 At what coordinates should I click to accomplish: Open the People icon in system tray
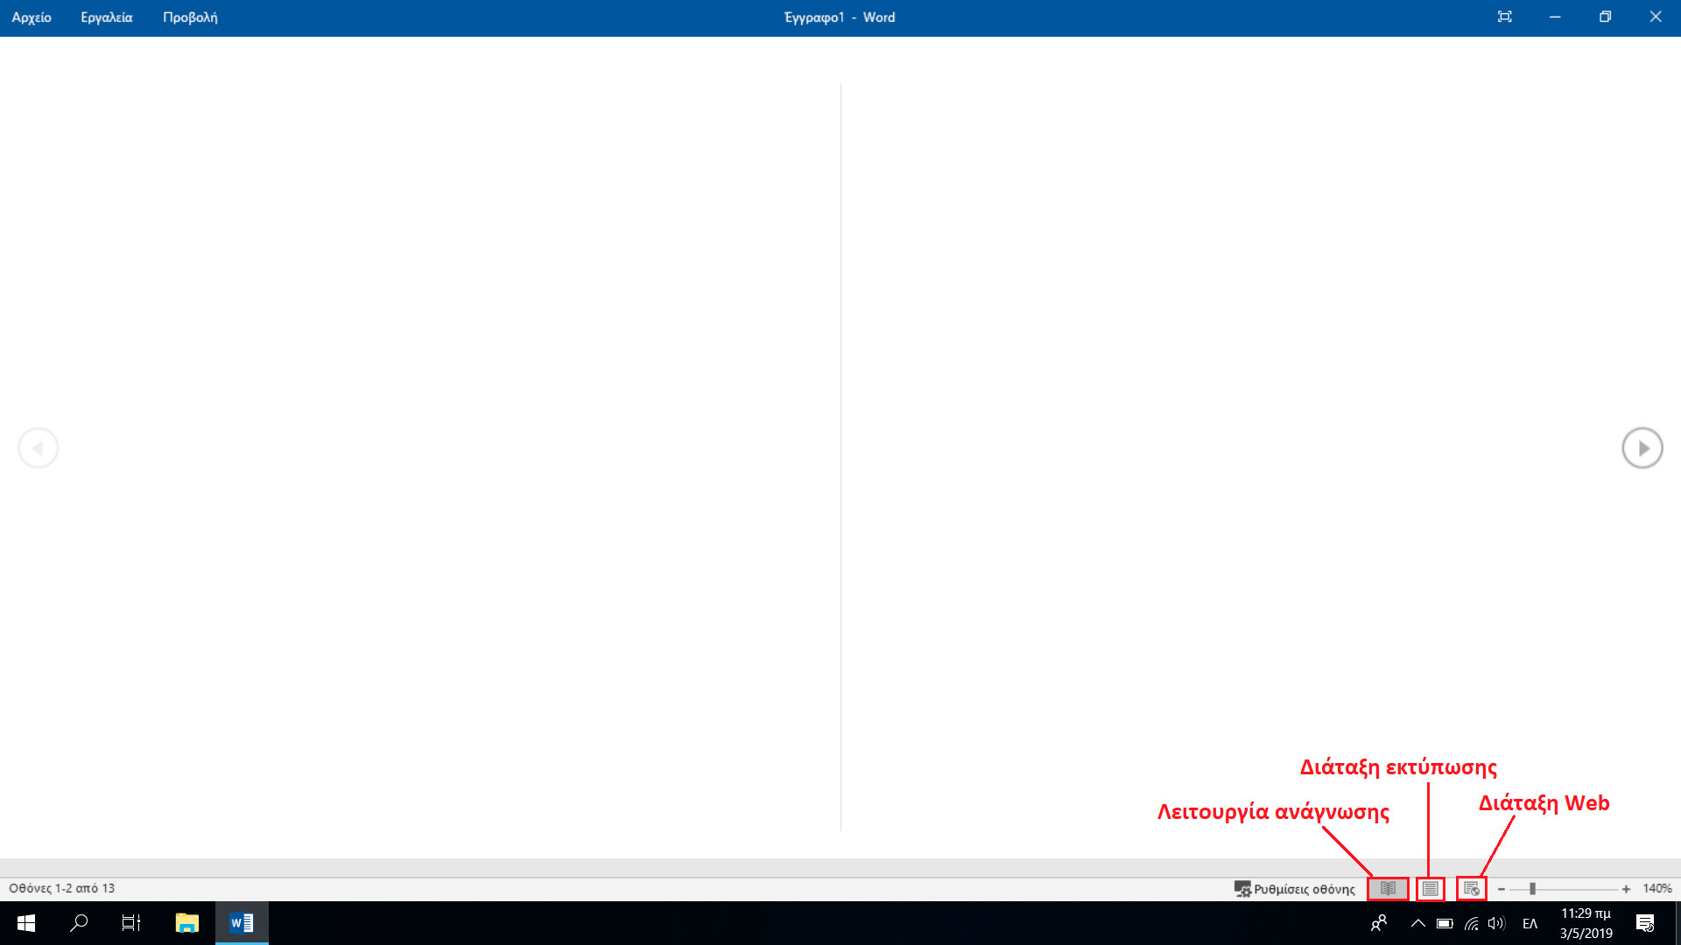tap(1379, 923)
